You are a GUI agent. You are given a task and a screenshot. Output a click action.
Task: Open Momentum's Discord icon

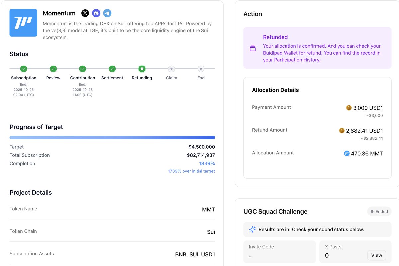[x=96, y=13]
